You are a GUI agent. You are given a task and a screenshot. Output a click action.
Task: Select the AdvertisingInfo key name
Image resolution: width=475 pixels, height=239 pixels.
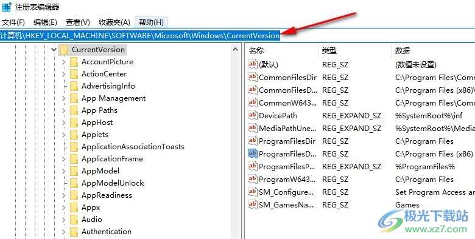coord(108,86)
